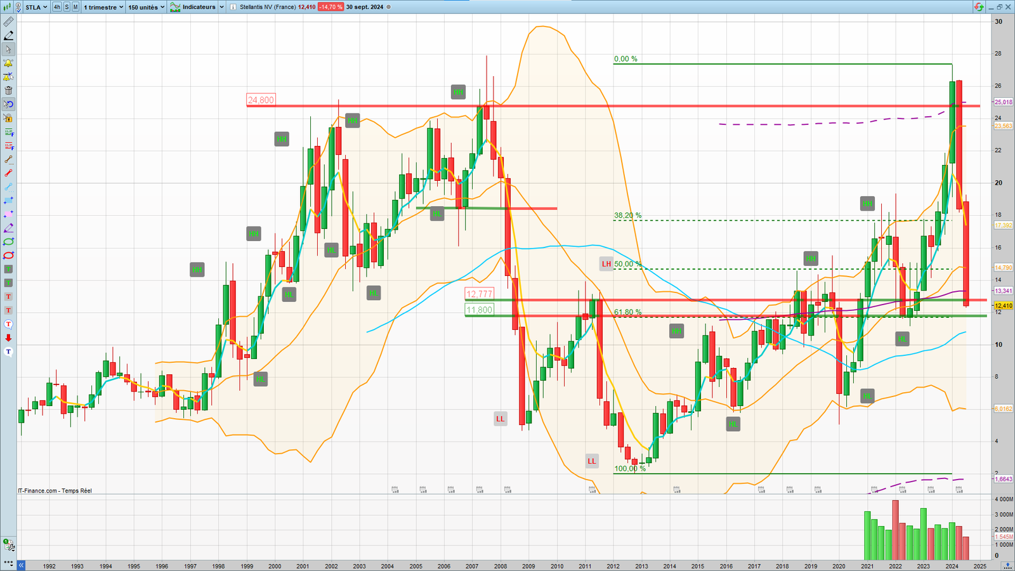Click the 38,20 % Fibonacci label

point(627,215)
